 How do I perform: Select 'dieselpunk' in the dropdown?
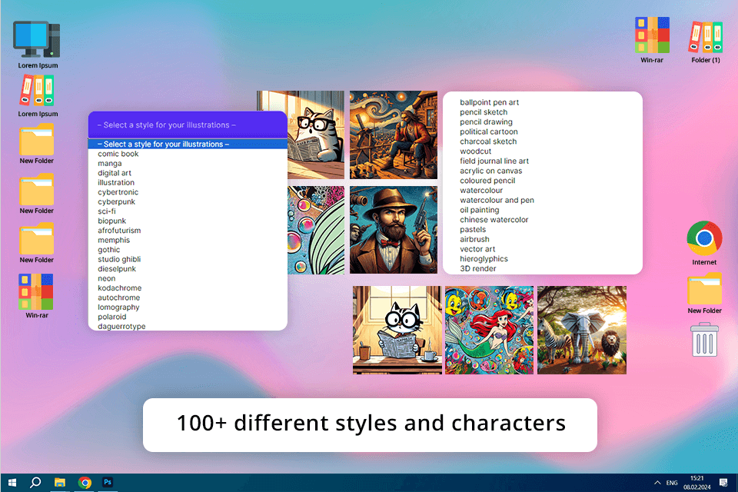117,269
